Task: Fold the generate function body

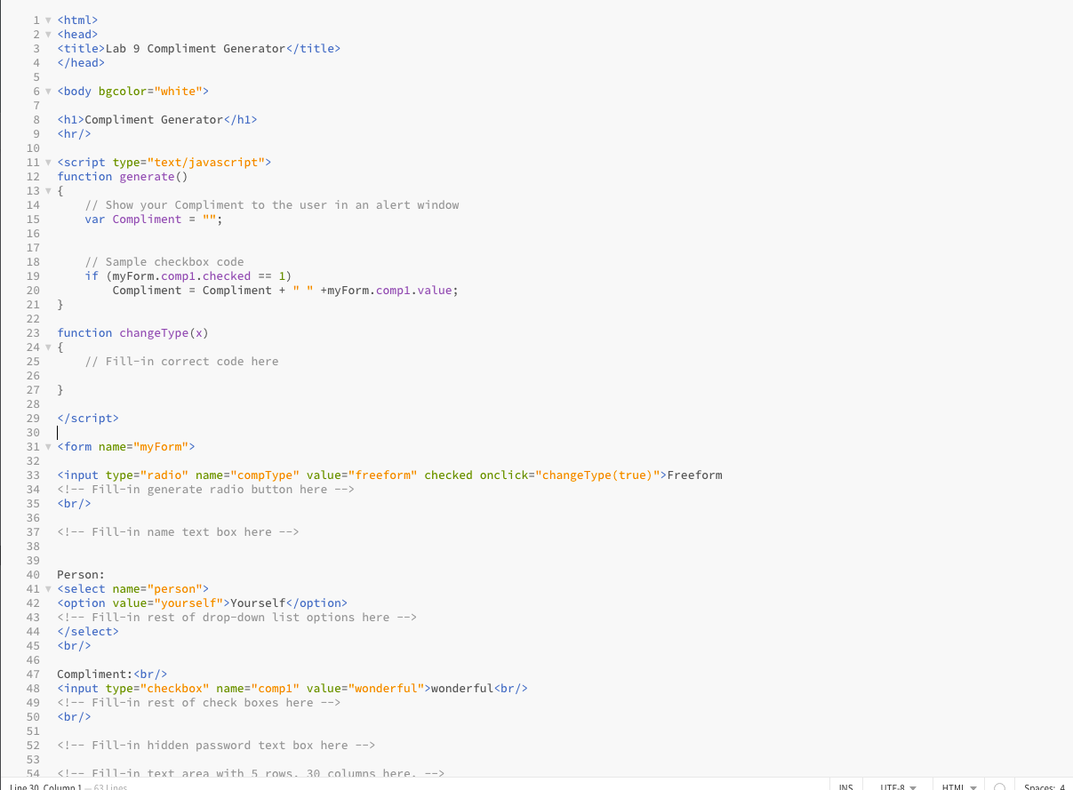Action: [48, 190]
